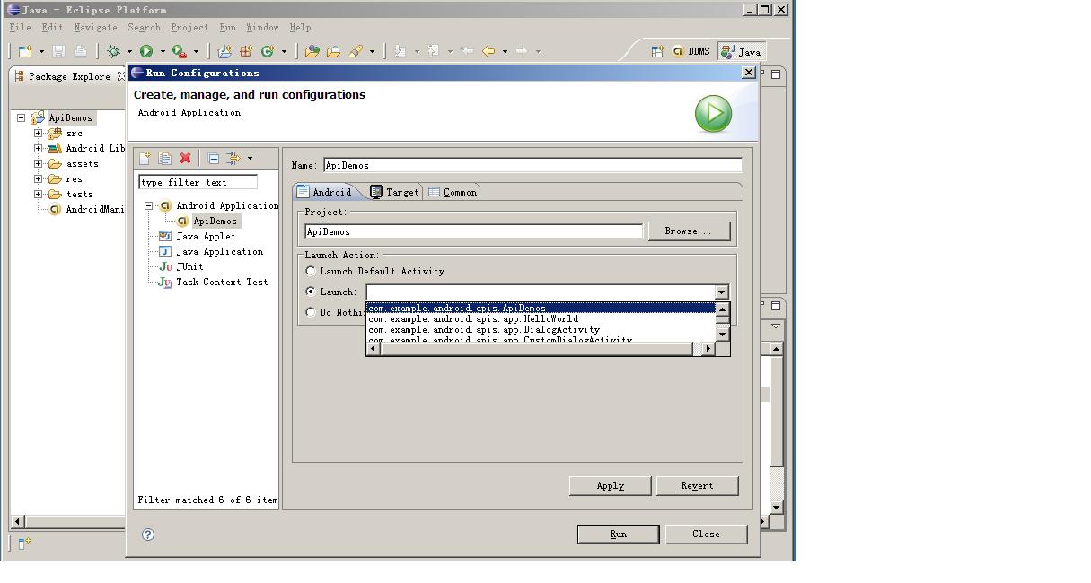Screen dimensions: 1091x583
Task: Switch to the DDMS perspective
Action: coord(691,52)
